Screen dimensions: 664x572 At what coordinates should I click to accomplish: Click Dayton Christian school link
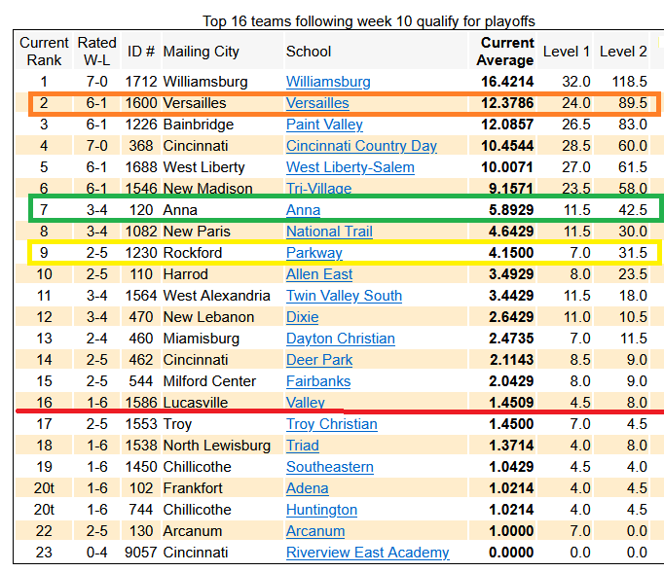pos(340,339)
